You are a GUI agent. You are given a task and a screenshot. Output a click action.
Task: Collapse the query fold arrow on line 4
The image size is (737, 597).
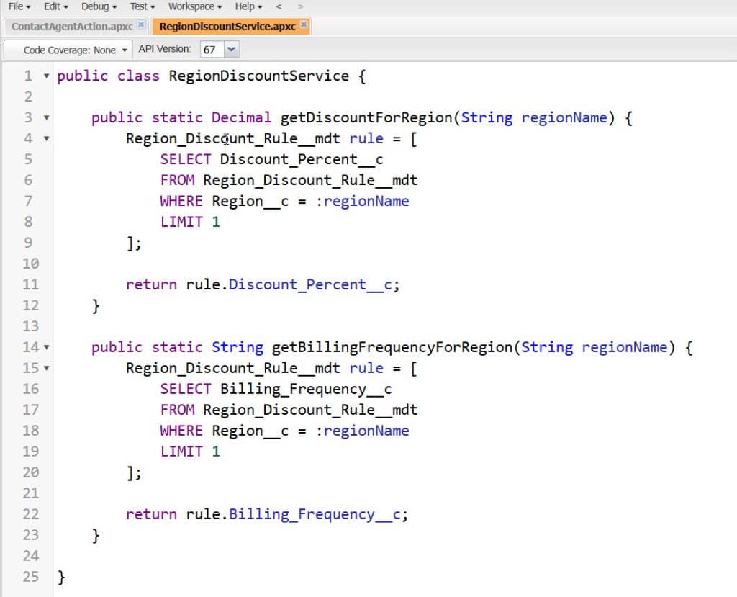[46, 138]
